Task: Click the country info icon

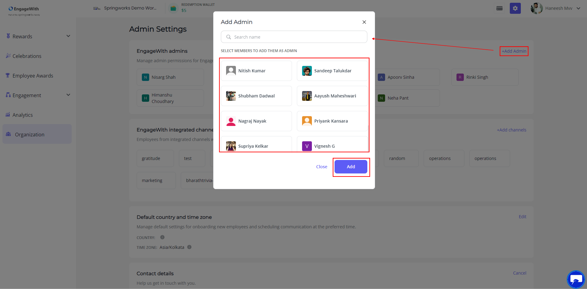Action: pyautogui.click(x=162, y=237)
